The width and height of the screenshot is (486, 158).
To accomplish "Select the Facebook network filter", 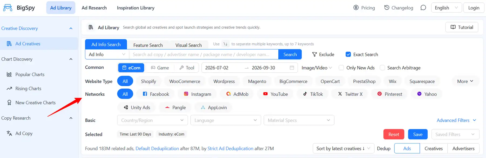I will click(156, 94).
